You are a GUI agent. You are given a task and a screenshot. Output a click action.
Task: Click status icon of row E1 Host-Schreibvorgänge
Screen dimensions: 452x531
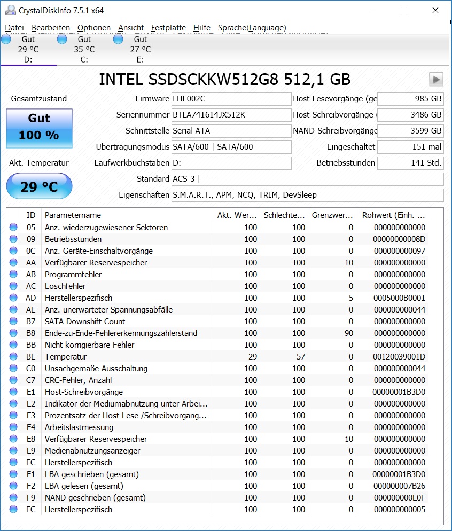click(x=13, y=392)
